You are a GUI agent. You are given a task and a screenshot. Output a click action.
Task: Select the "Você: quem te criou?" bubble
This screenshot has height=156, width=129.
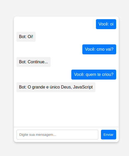pos(94,75)
